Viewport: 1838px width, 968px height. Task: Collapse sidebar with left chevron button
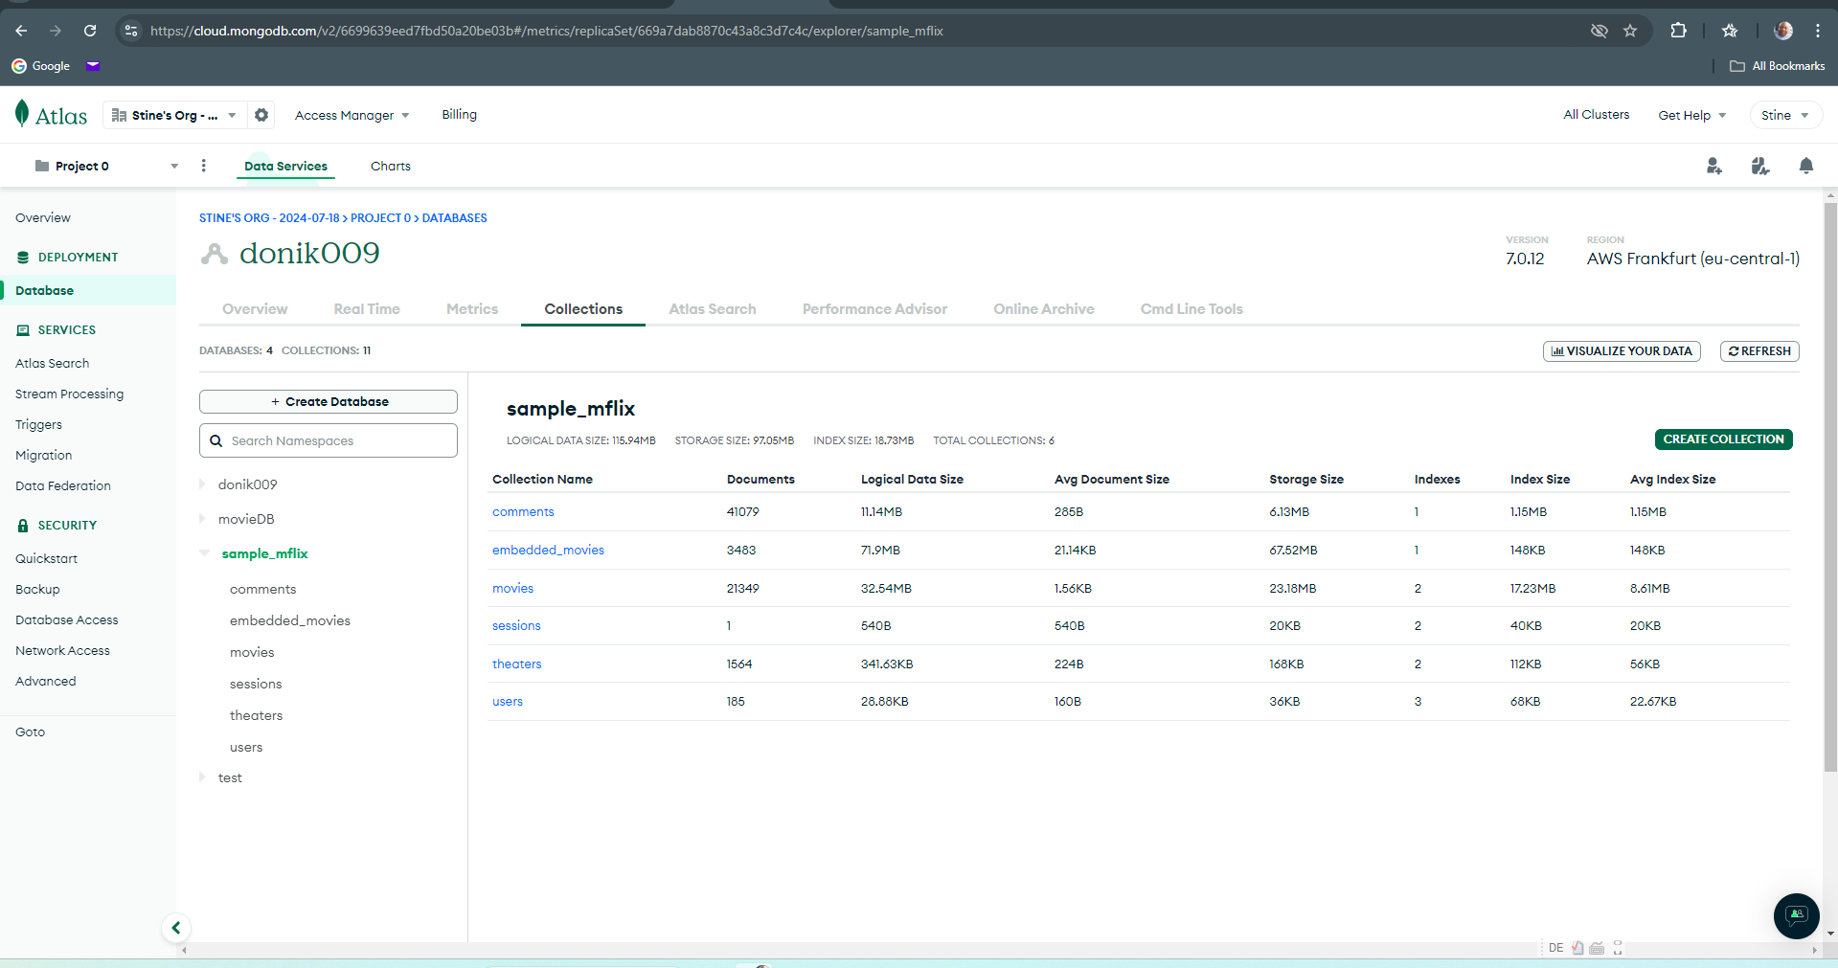(175, 927)
